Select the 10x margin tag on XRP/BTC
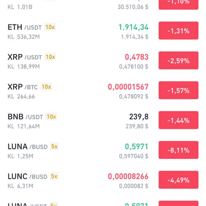 (46, 87)
